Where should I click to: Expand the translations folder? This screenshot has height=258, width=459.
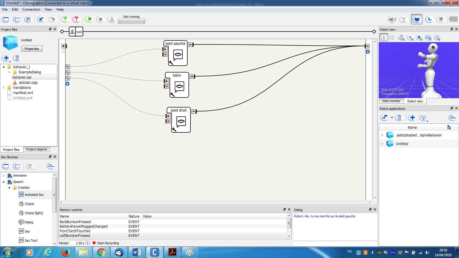point(3,88)
